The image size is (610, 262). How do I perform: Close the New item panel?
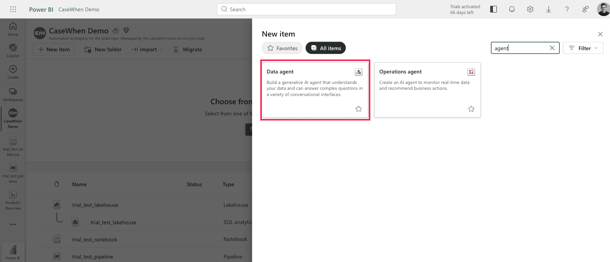coord(600,34)
